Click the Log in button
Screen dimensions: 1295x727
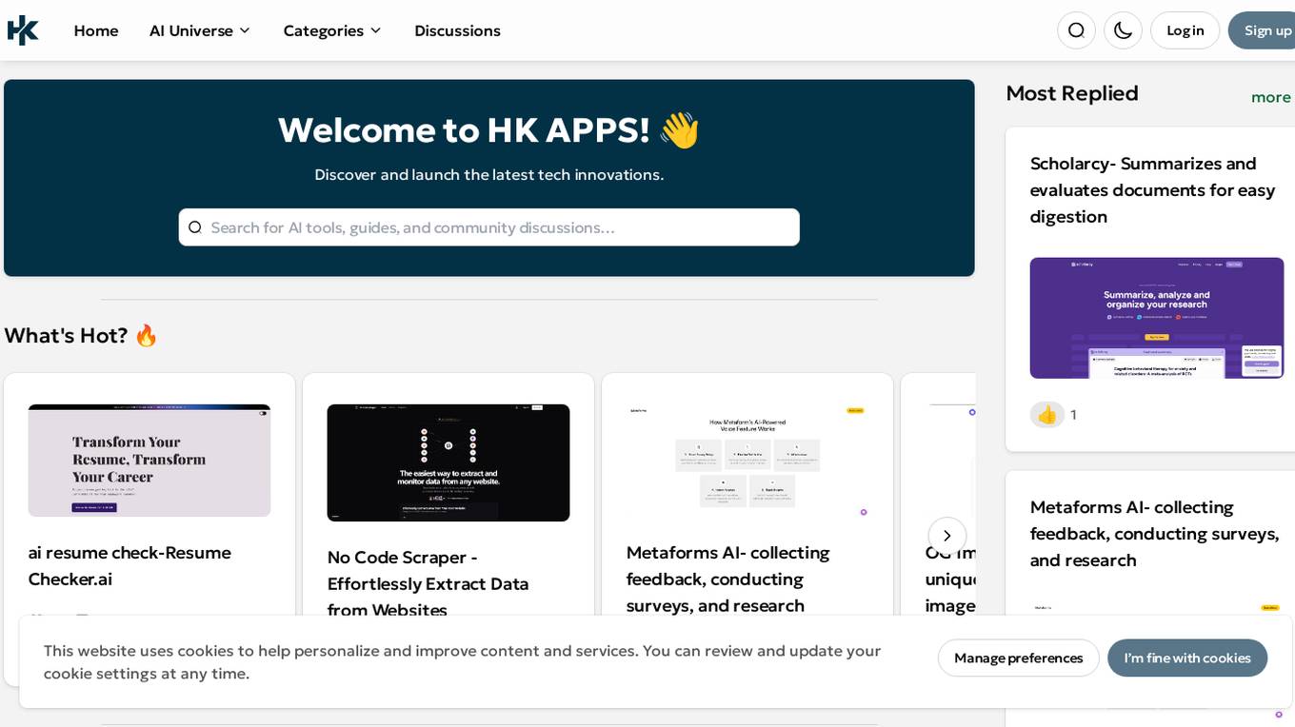click(1185, 30)
